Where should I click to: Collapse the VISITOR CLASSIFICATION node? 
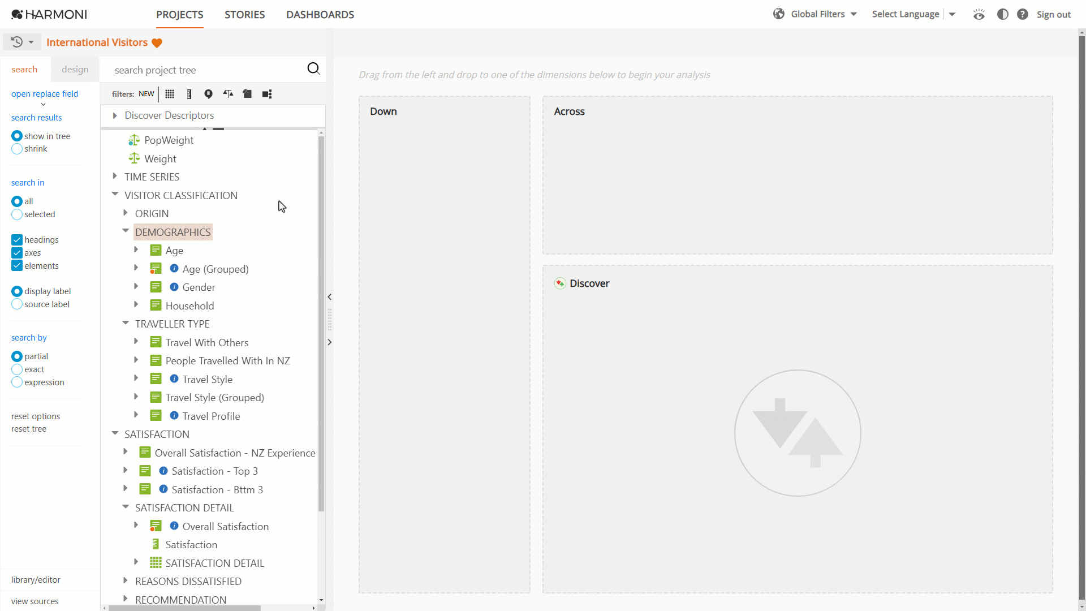click(x=115, y=195)
